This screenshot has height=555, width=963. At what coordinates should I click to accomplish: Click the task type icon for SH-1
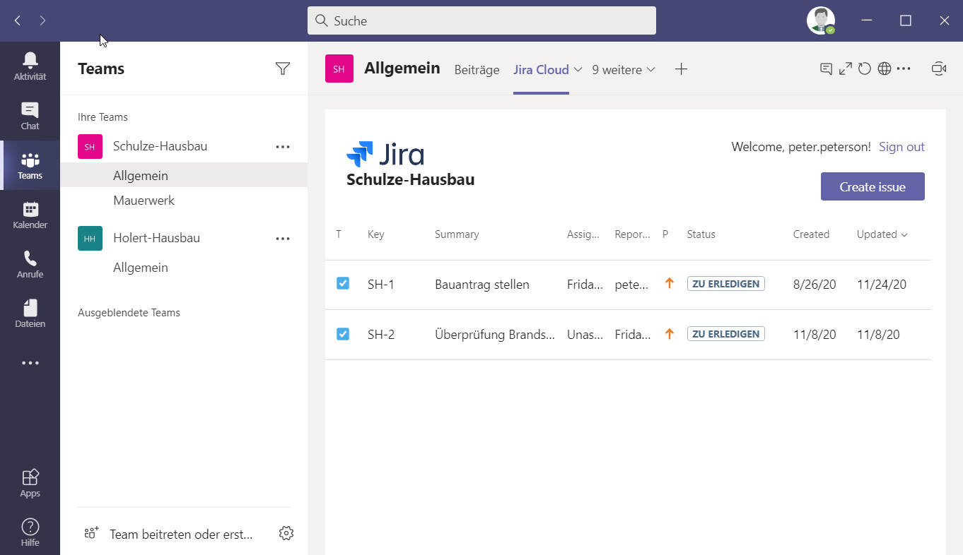[343, 283]
